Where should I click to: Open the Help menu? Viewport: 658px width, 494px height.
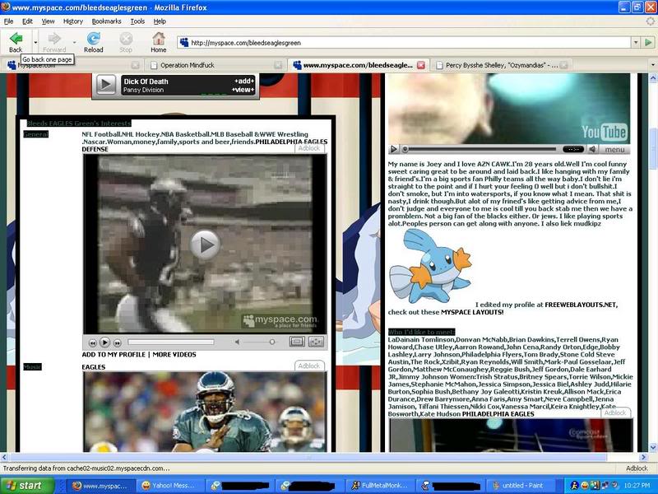point(160,21)
